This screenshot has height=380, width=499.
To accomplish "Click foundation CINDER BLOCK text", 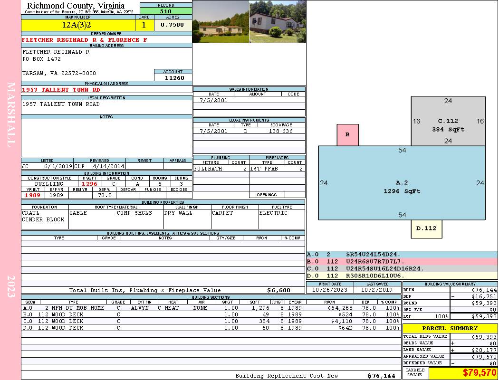I will click(x=43, y=220).
